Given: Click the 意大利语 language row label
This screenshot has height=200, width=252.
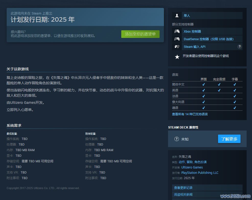Looking at the screenshot, I should (x=178, y=102).
